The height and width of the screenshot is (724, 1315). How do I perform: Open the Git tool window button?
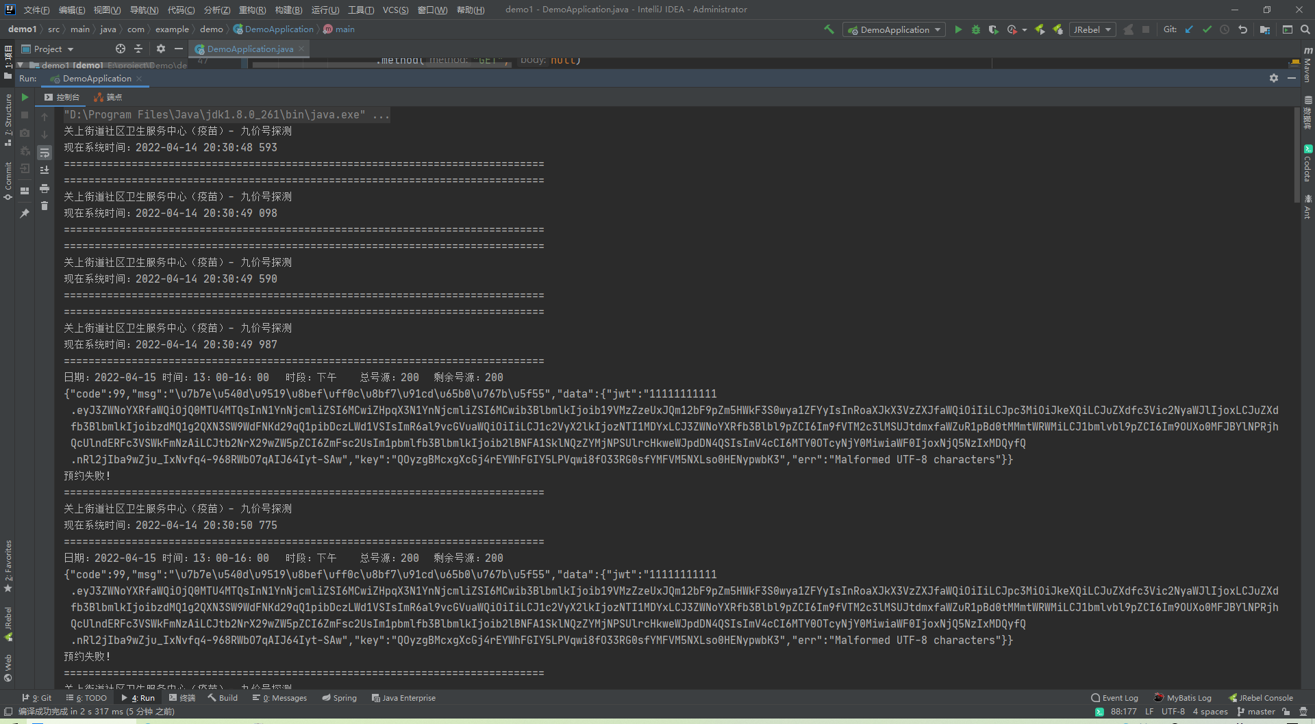36,698
